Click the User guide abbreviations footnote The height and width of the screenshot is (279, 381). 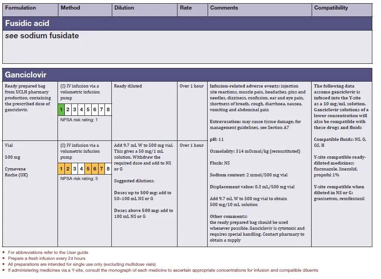pos(48,252)
